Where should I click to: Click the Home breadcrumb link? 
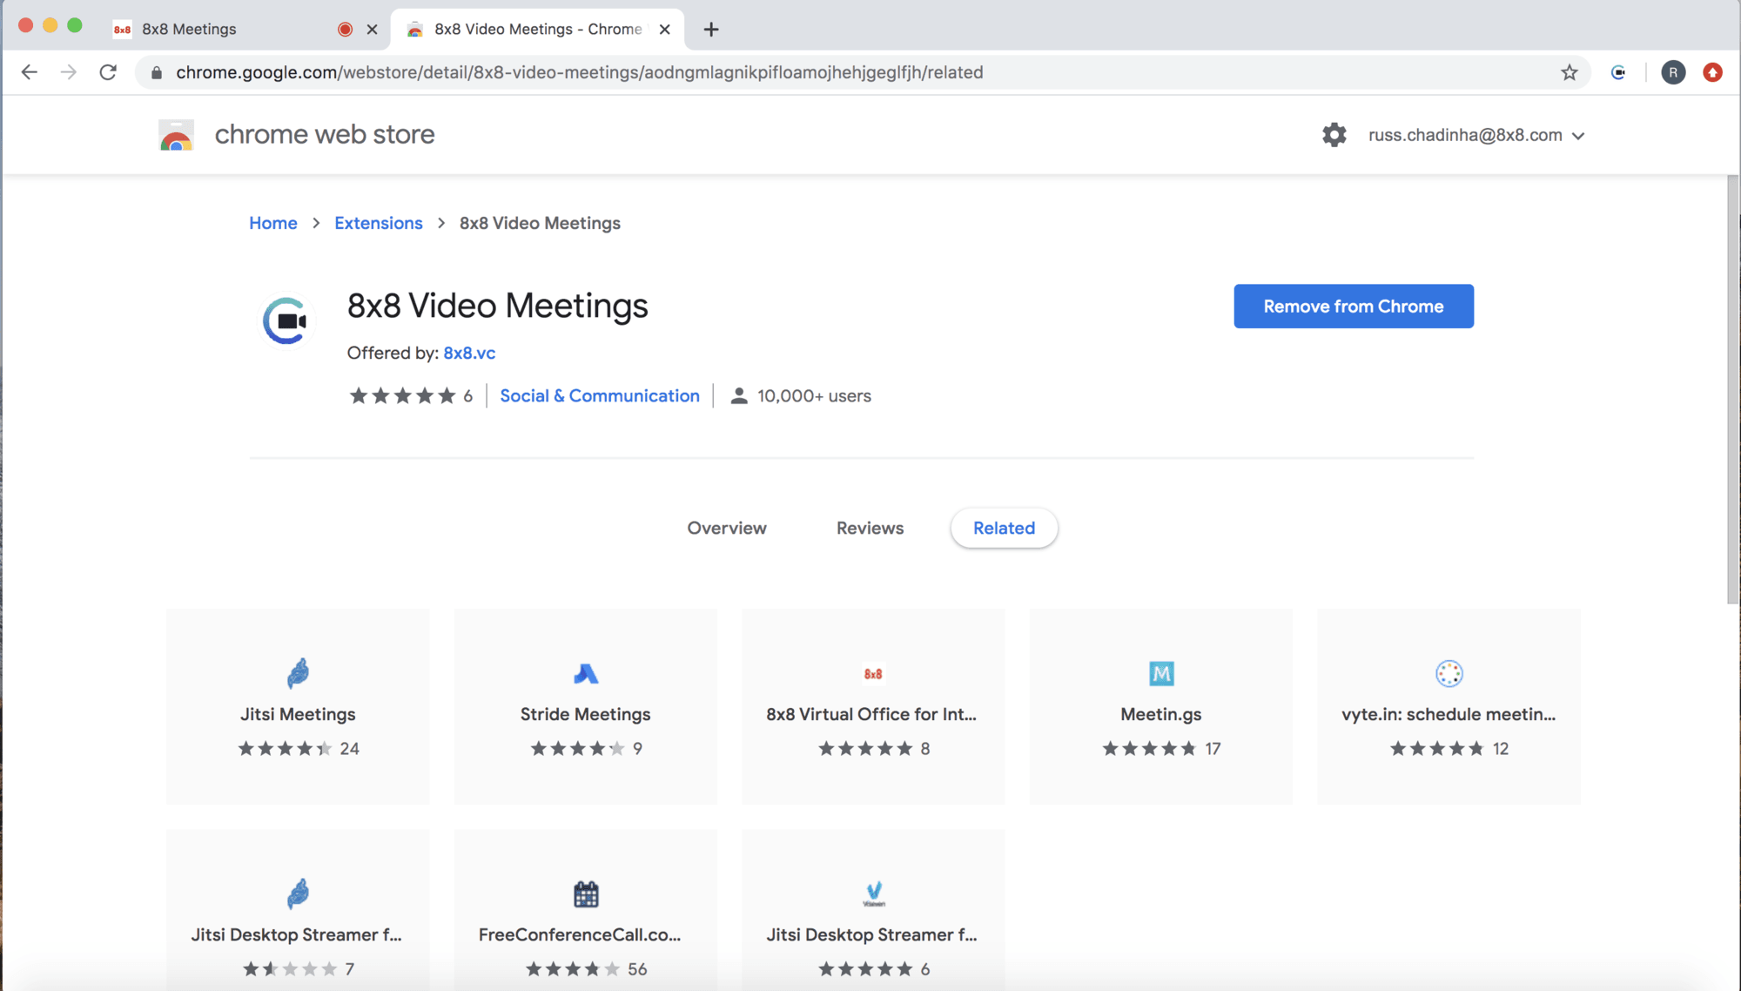[x=272, y=221]
